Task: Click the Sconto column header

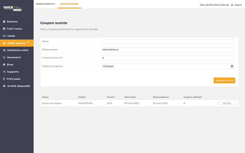Action: coord(111,97)
